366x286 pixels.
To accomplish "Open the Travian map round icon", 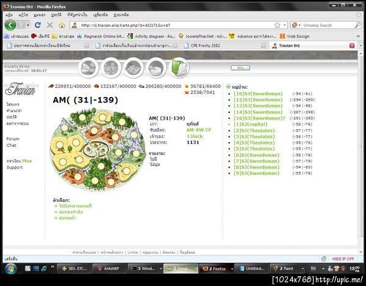I will [x=134, y=68].
